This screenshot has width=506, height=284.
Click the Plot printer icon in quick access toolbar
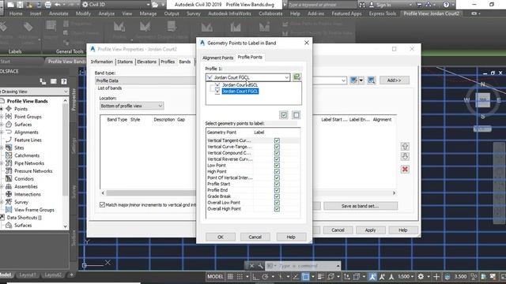[47, 5]
